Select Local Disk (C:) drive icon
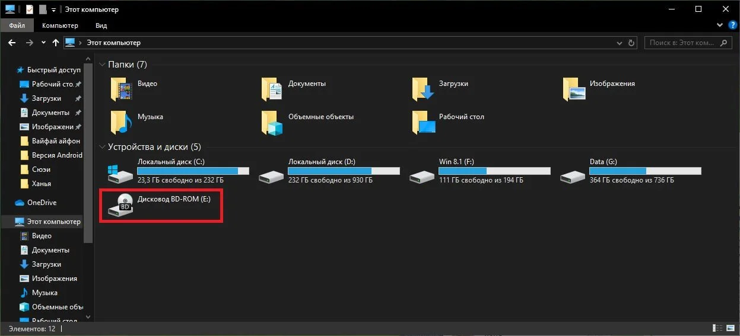The height and width of the screenshot is (336, 740). (x=121, y=172)
